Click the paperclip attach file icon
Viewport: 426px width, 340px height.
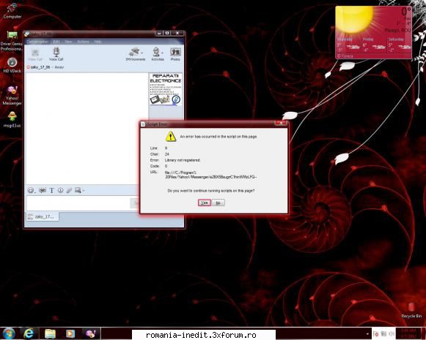pyautogui.click(x=69, y=190)
